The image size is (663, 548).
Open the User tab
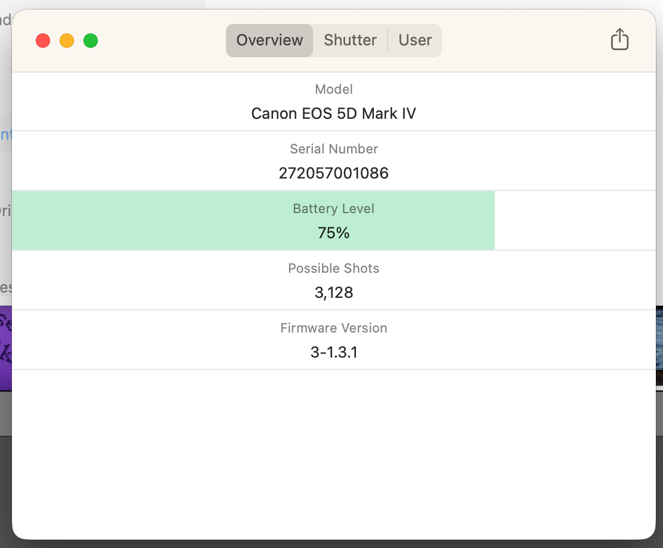pos(415,40)
